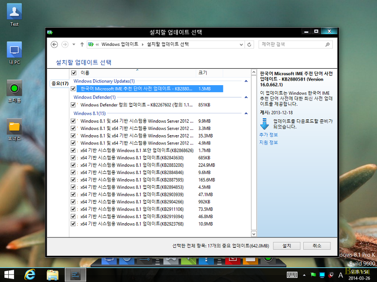Uncheck the KB2883200 update checkbox
Image resolution: width=377 pixels, height=282 pixels.
click(73, 165)
